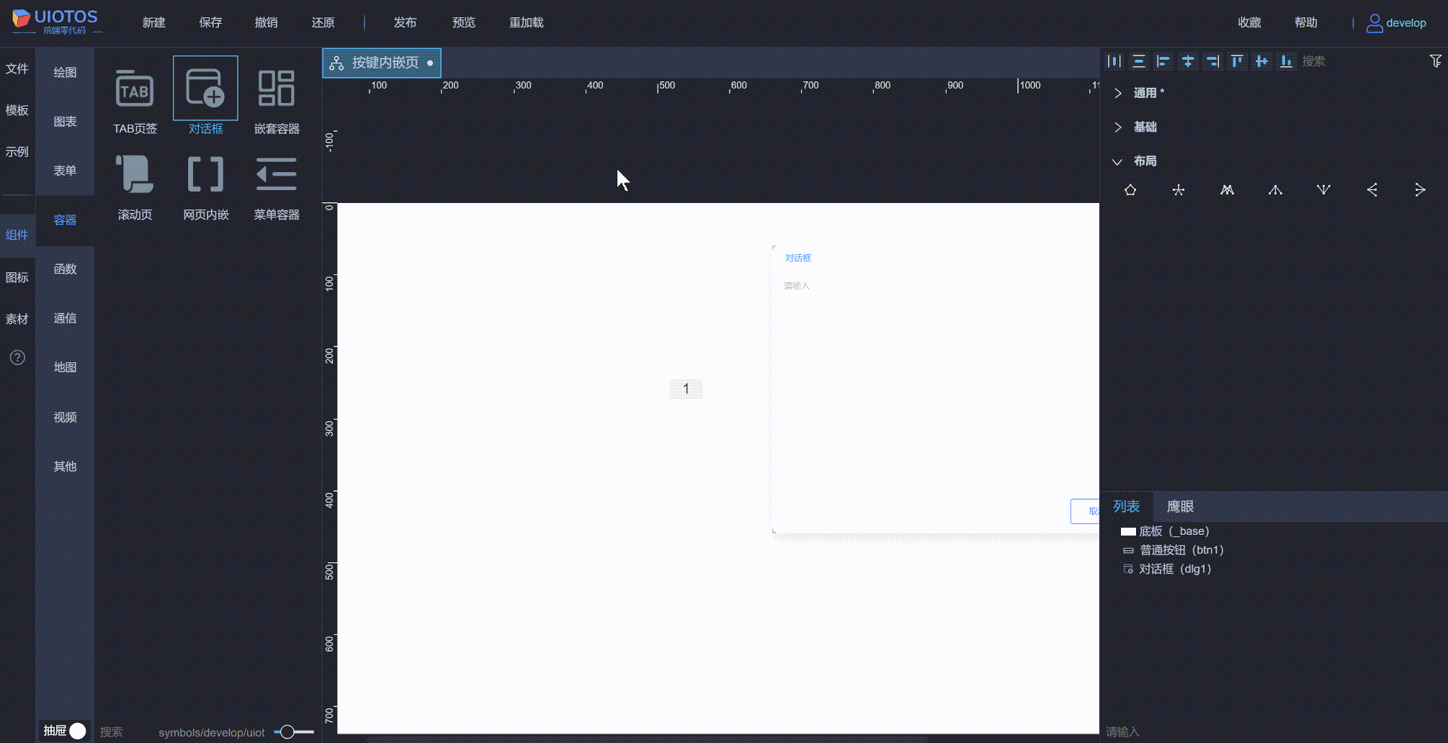Switch to the 鹰眼 tab
Image resolution: width=1448 pixels, height=743 pixels.
pyautogui.click(x=1180, y=506)
